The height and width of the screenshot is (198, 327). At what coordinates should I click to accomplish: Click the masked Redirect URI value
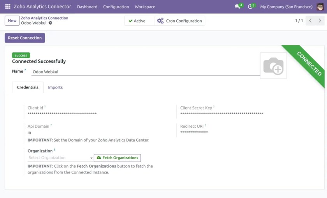point(194,132)
